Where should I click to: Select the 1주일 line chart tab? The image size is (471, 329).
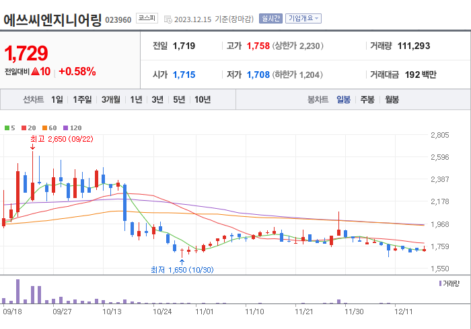click(x=82, y=99)
